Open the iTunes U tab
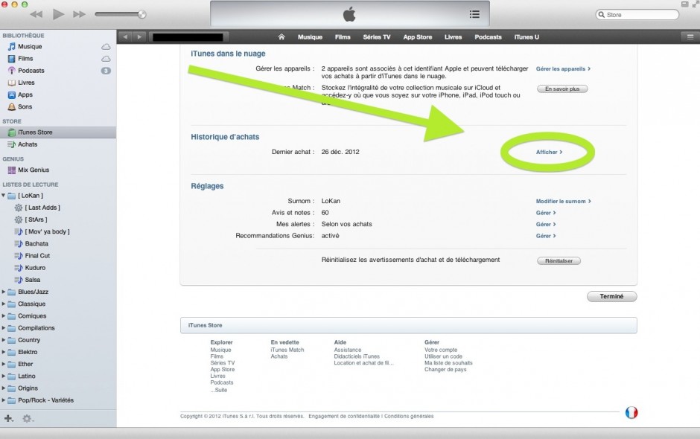 click(526, 37)
